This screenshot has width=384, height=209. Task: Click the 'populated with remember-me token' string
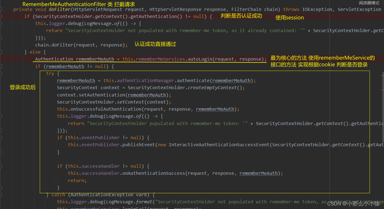pos(167,123)
